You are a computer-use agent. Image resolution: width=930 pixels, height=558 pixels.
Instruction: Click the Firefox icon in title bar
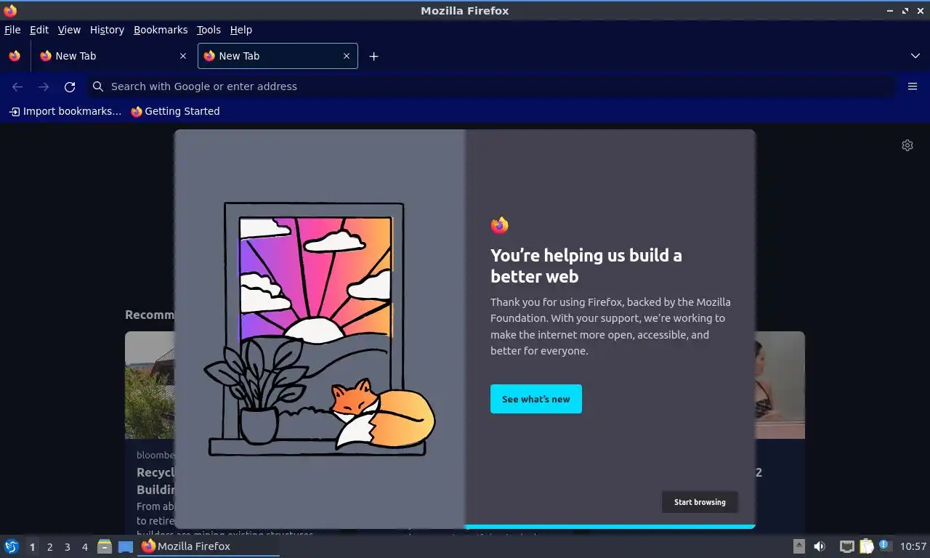[10, 10]
